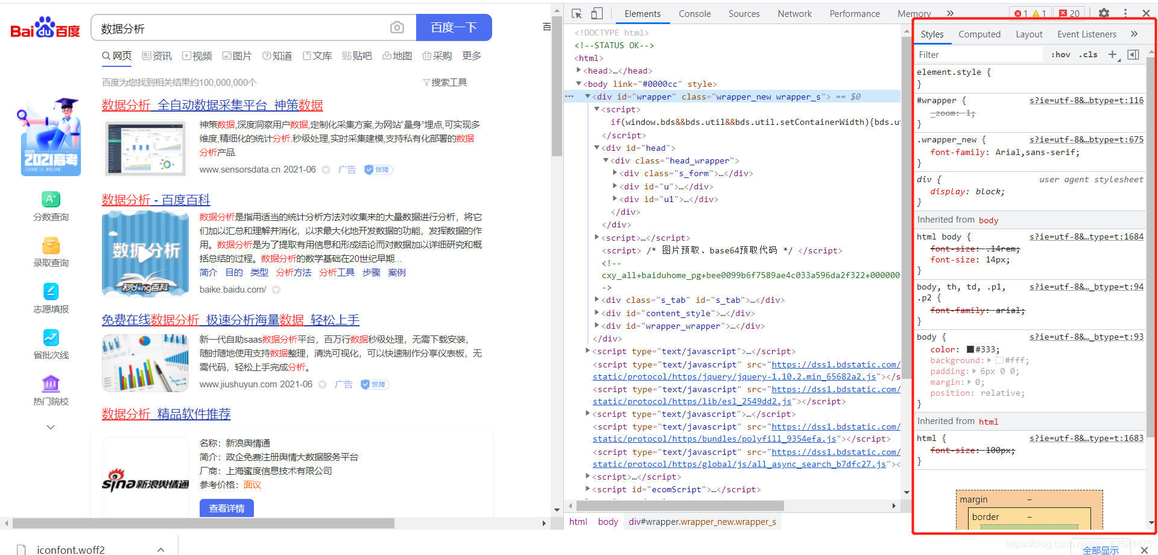Switch to Layout tab
Image resolution: width=1158 pixels, height=555 pixels.
click(x=1029, y=34)
